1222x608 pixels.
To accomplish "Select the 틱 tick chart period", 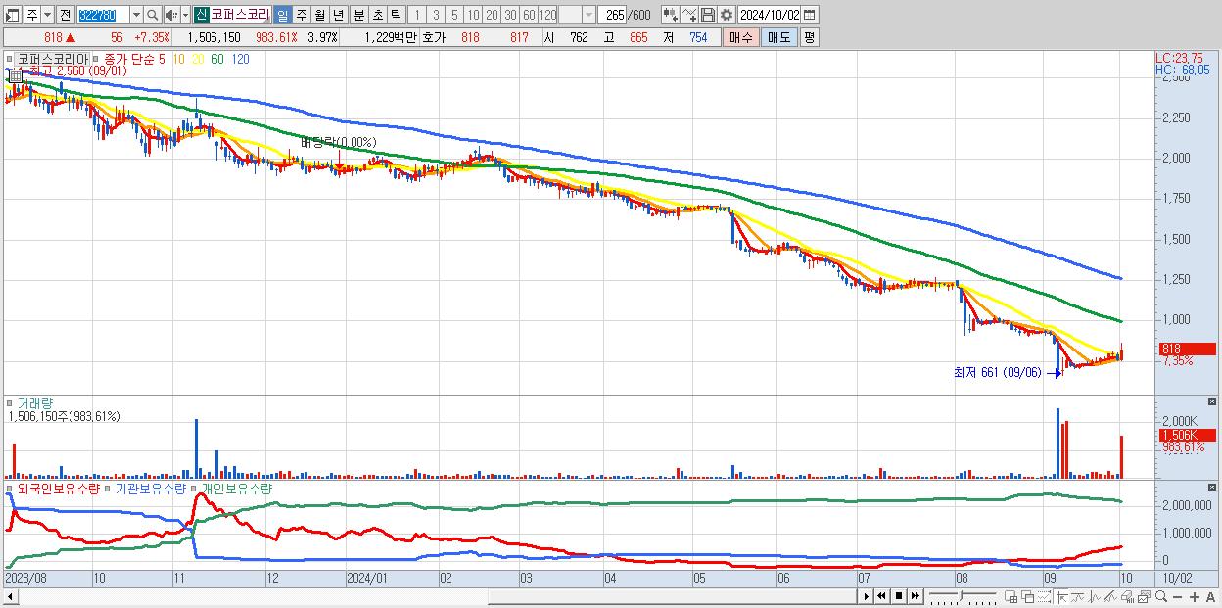I will 396,15.
